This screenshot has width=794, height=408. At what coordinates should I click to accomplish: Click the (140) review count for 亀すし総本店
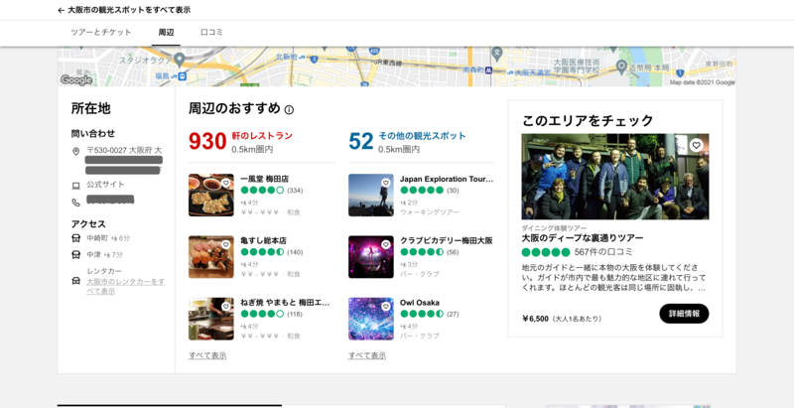click(x=295, y=252)
